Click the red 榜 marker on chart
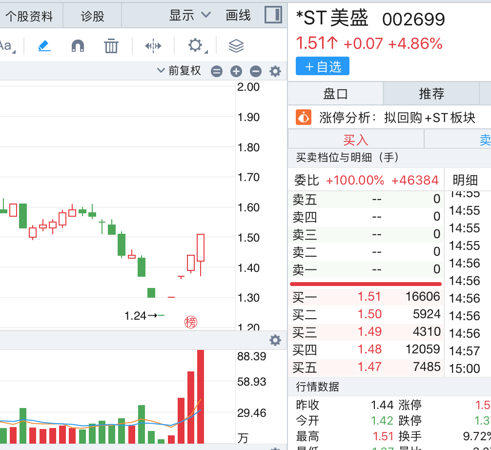This screenshot has width=491, height=450. [x=190, y=322]
